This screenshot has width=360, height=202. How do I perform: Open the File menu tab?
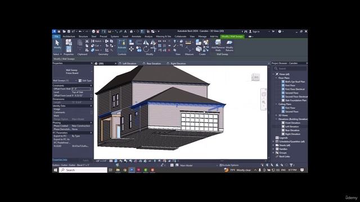(56, 36)
